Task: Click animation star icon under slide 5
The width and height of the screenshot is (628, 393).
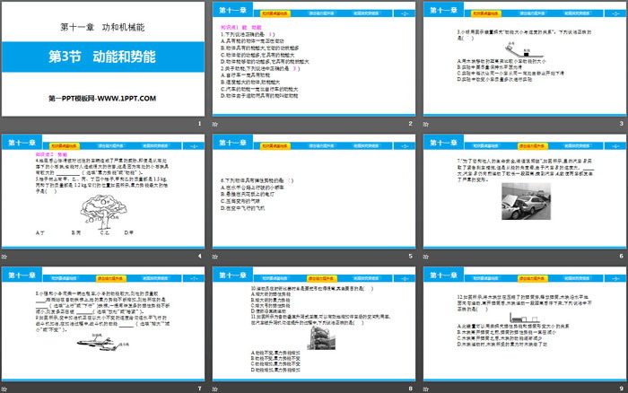Action: coord(215,257)
